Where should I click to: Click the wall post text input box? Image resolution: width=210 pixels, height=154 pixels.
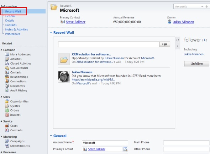(x=109, y=44)
